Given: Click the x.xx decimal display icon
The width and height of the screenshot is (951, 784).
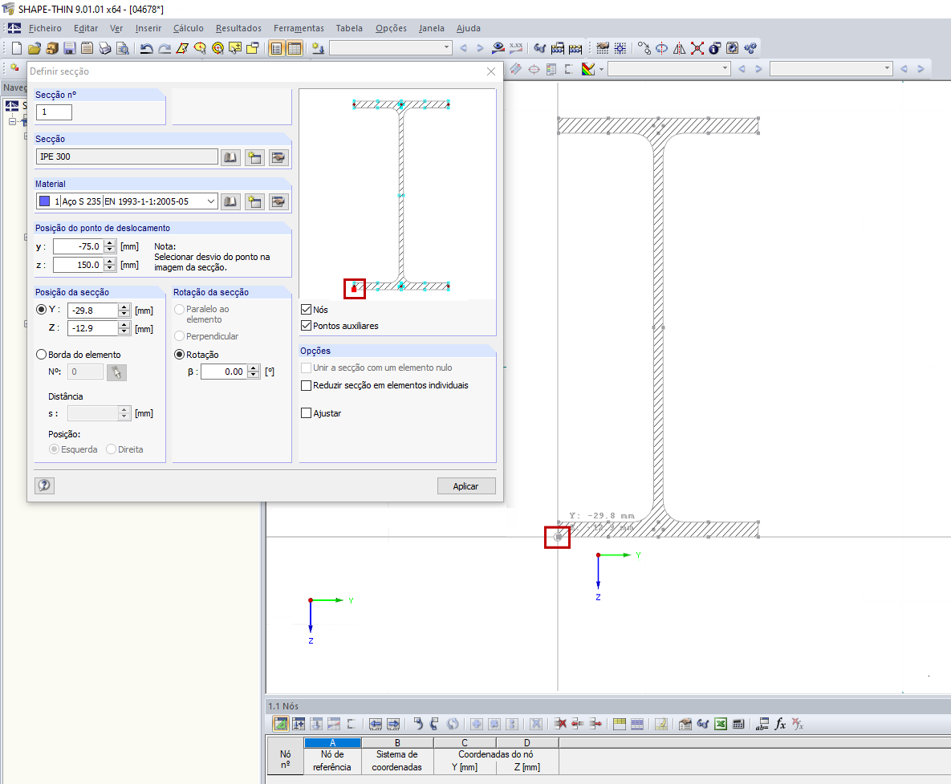Looking at the screenshot, I should (516, 48).
